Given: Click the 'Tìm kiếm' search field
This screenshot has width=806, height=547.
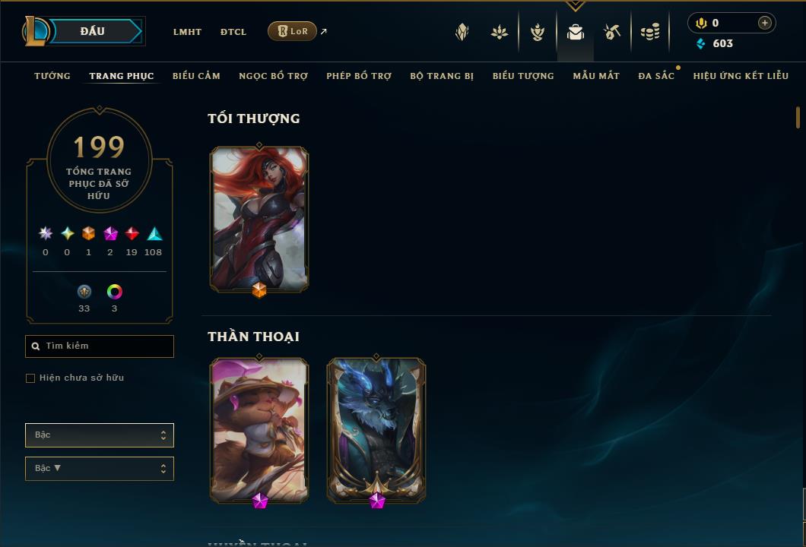Looking at the screenshot, I should (99, 346).
